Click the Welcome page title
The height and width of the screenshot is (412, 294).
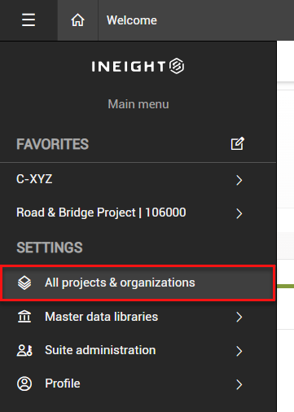coord(132,20)
